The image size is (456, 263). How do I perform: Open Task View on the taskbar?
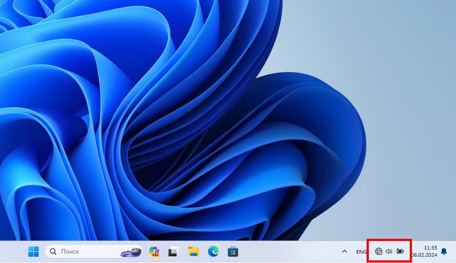tap(174, 252)
